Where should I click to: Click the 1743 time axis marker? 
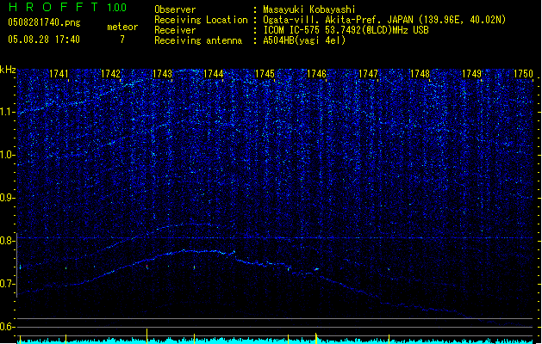pos(162,74)
